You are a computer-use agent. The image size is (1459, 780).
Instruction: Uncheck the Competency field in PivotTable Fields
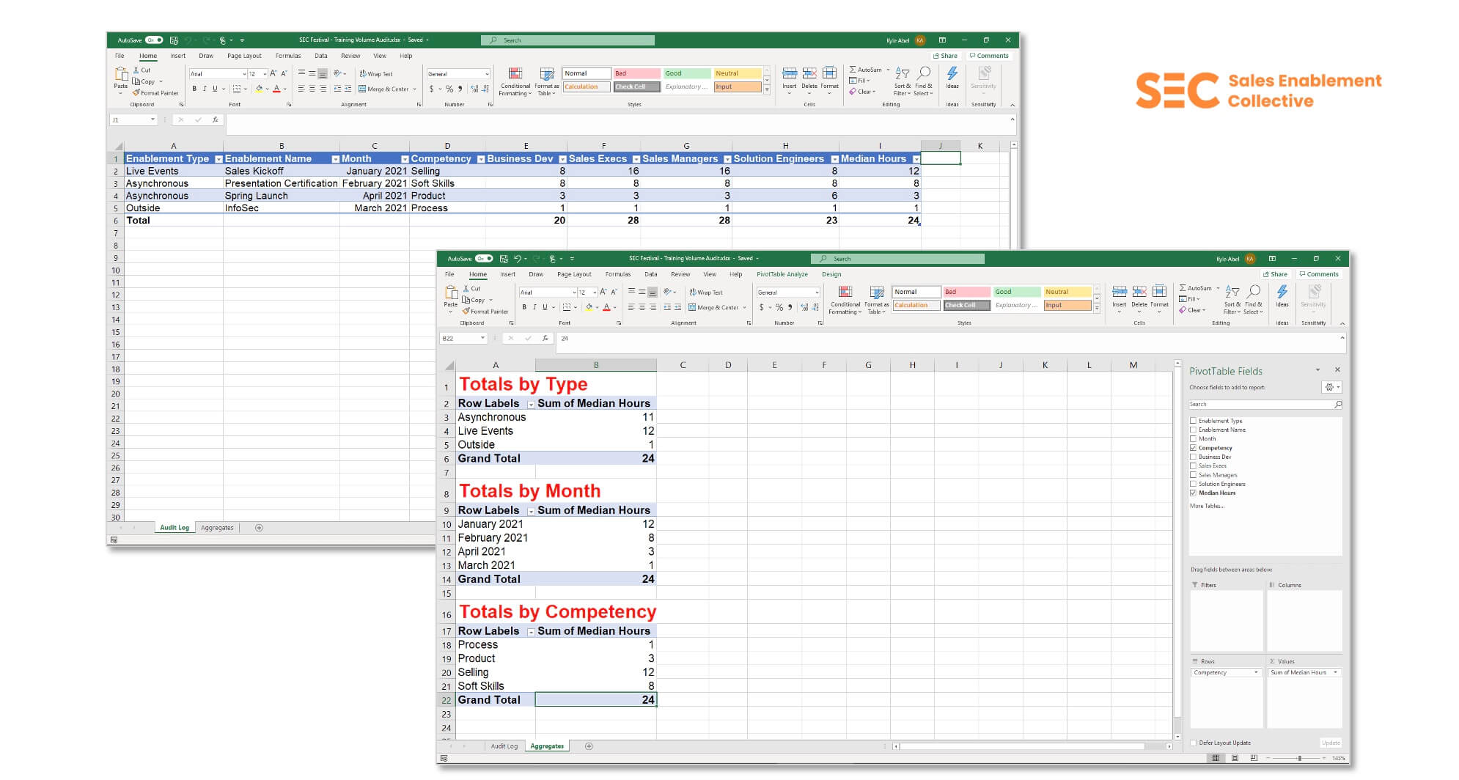[x=1194, y=447]
